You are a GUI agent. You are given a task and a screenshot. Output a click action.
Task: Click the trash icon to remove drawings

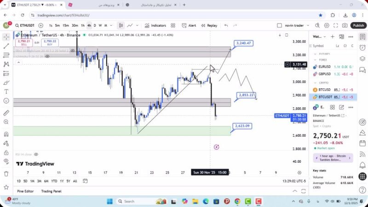click(6, 173)
